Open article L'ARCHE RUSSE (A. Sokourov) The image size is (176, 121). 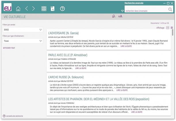(66, 77)
